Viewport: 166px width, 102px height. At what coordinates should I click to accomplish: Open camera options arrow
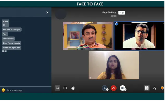[125, 90]
